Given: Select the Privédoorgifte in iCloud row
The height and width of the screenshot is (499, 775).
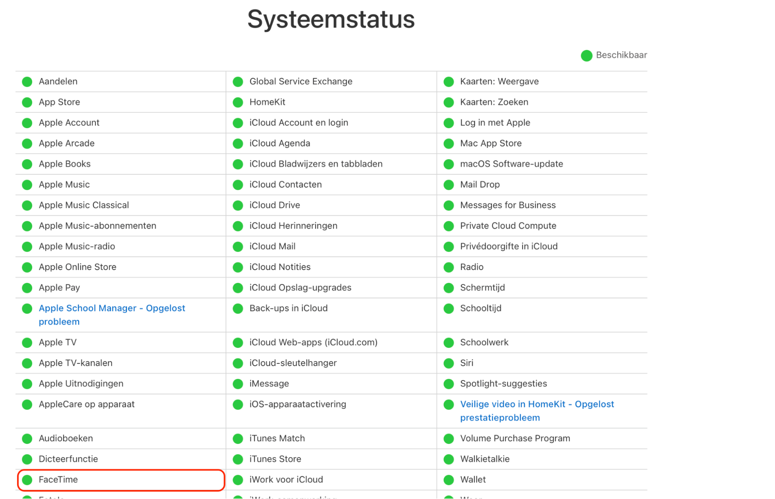Looking at the screenshot, I should click(509, 246).
